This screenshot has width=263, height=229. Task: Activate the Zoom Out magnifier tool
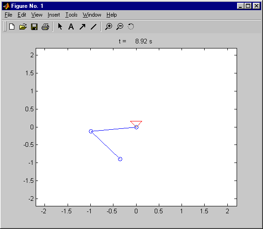pos(120,27)
